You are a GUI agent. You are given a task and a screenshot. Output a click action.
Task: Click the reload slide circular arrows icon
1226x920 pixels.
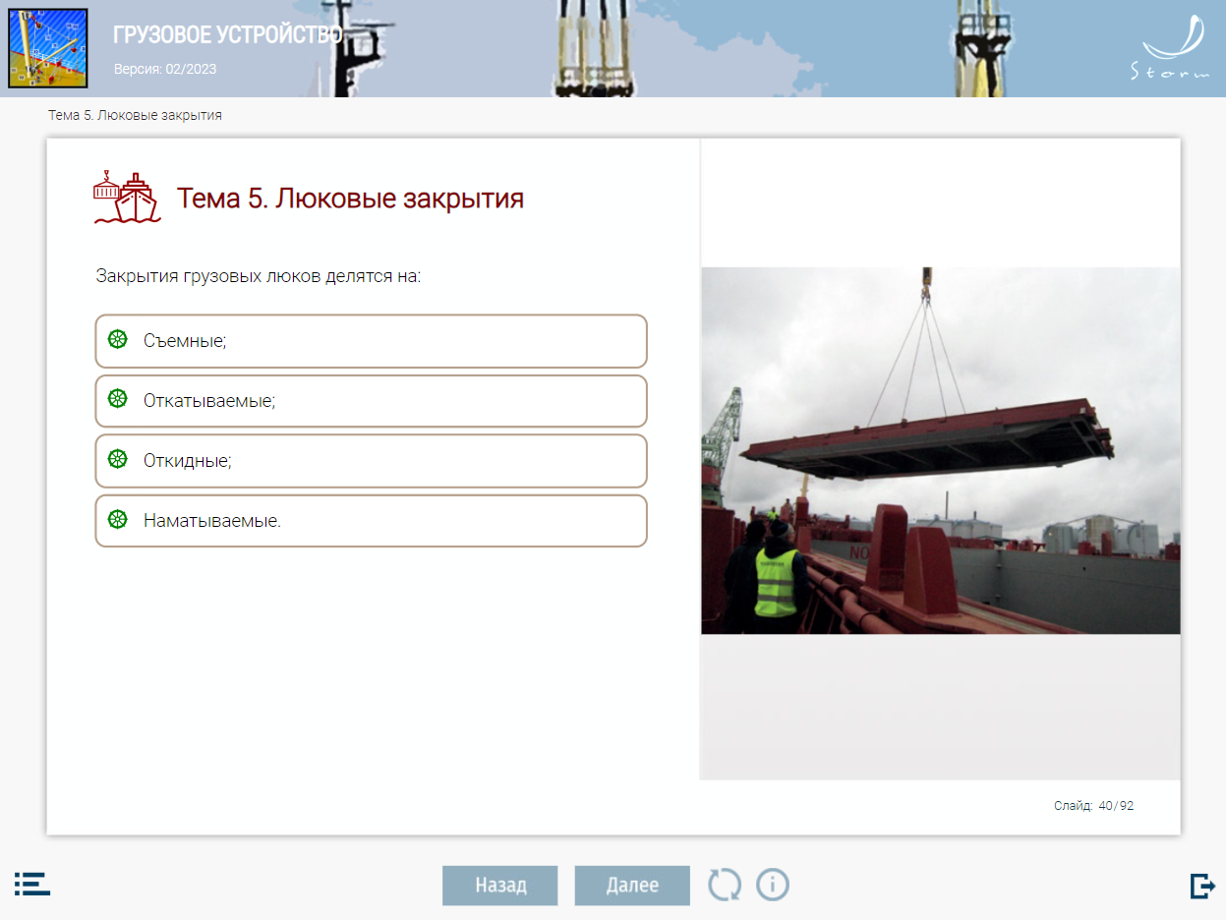tap(725, 885)
